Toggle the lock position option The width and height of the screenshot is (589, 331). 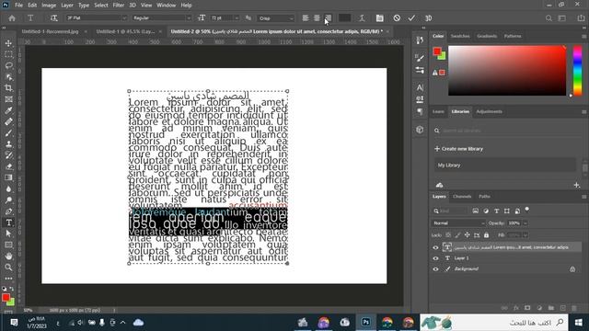pyautogui.click(x=467, y=235)
